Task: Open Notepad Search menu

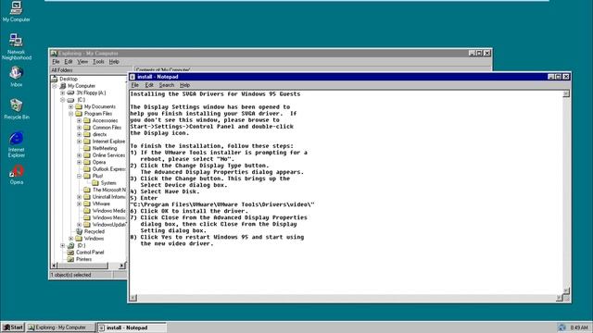Action: [x=167, y=85]
